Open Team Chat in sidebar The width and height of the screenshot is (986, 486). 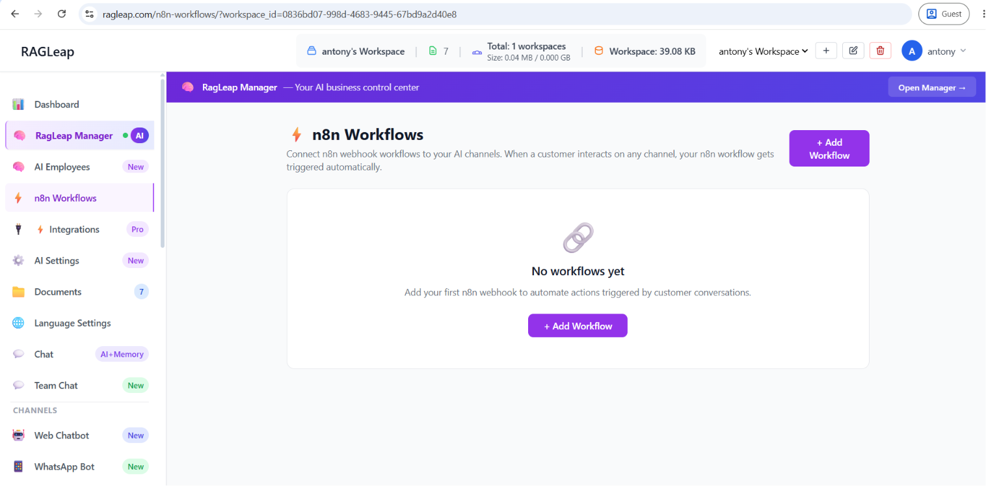pos(80,385)
